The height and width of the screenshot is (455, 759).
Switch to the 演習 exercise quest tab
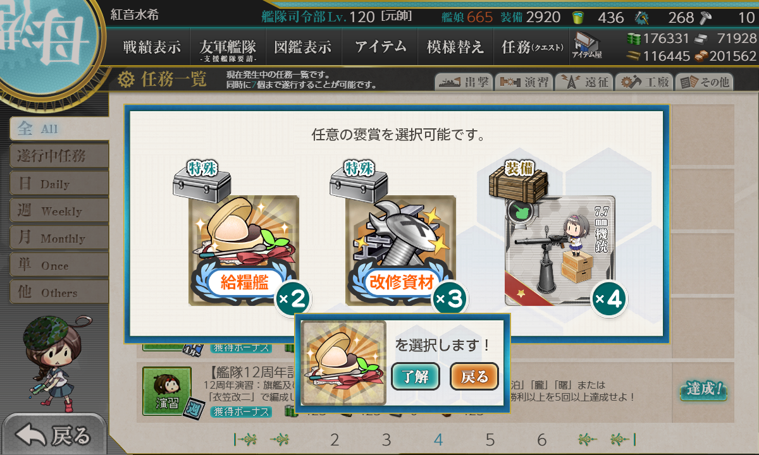click(x=524, y=82)
